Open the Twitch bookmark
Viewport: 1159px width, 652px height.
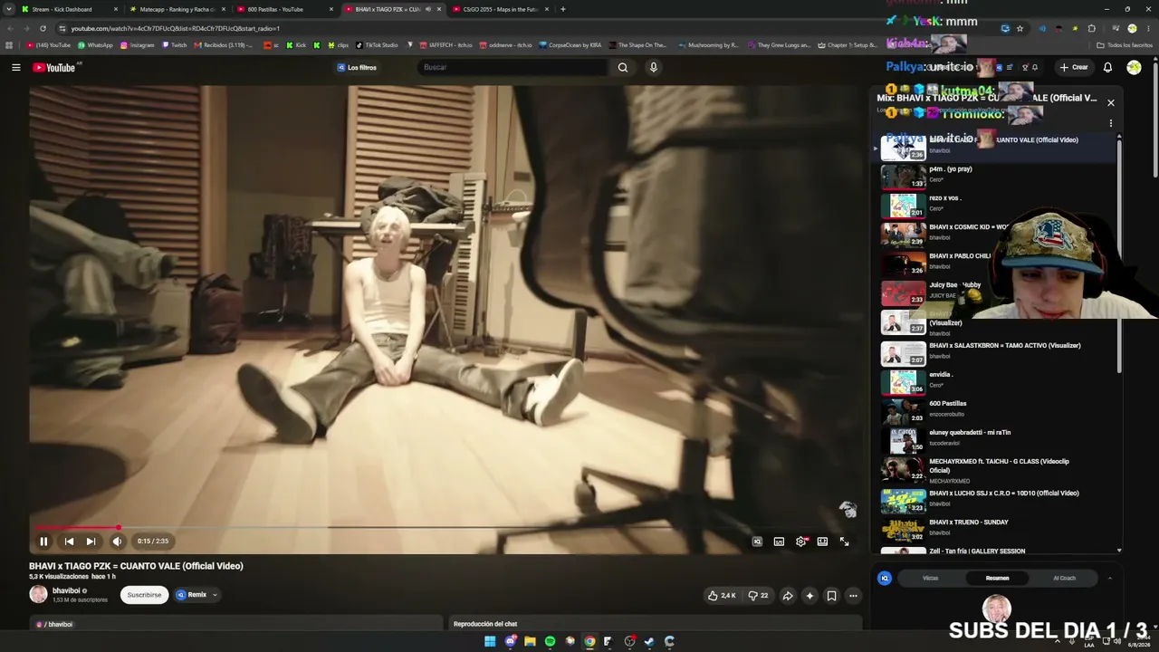coord(174,45)
